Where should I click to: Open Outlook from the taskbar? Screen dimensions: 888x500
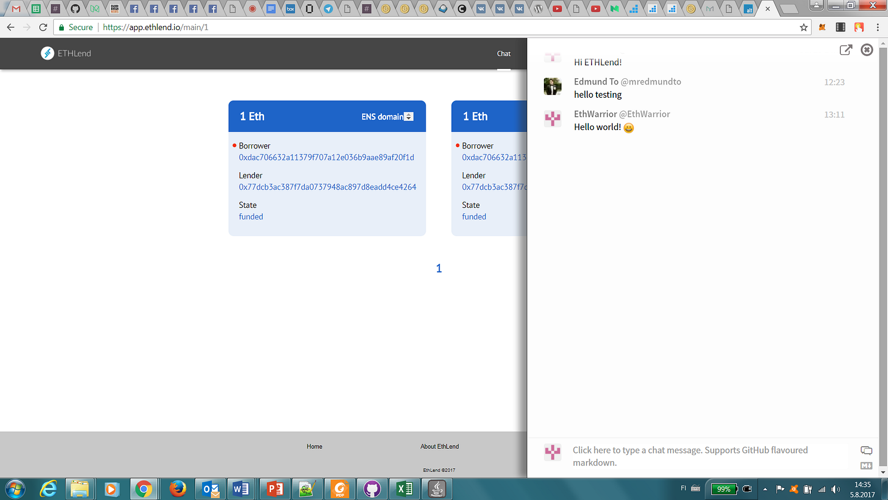211,489
